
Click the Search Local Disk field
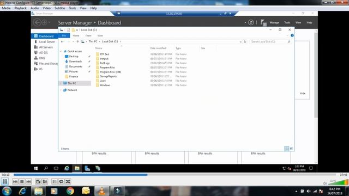point(270,42)
